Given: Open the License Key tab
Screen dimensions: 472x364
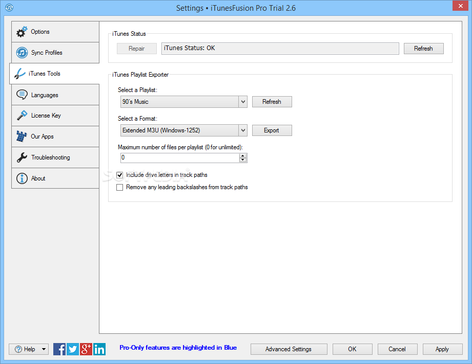Looking at the screenshot, I should 55,116.
